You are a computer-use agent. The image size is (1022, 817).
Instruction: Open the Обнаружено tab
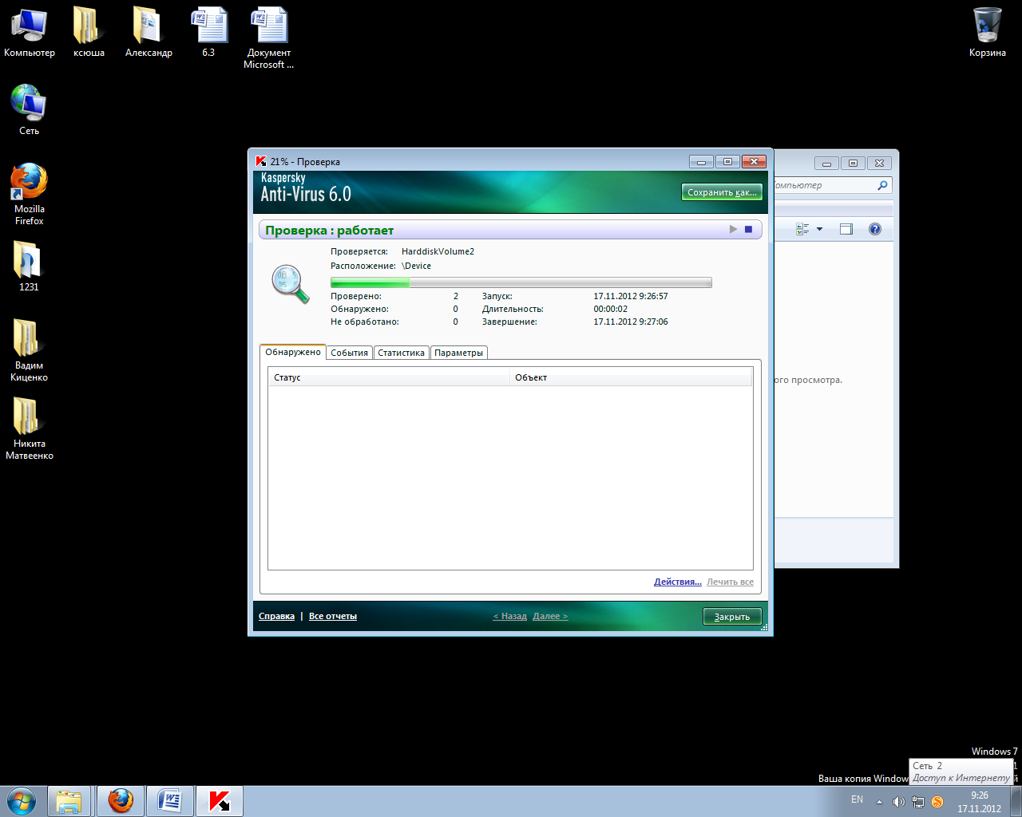point(293,352)
